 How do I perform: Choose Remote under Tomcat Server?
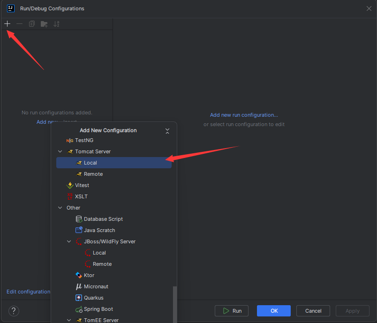point(93,174)
